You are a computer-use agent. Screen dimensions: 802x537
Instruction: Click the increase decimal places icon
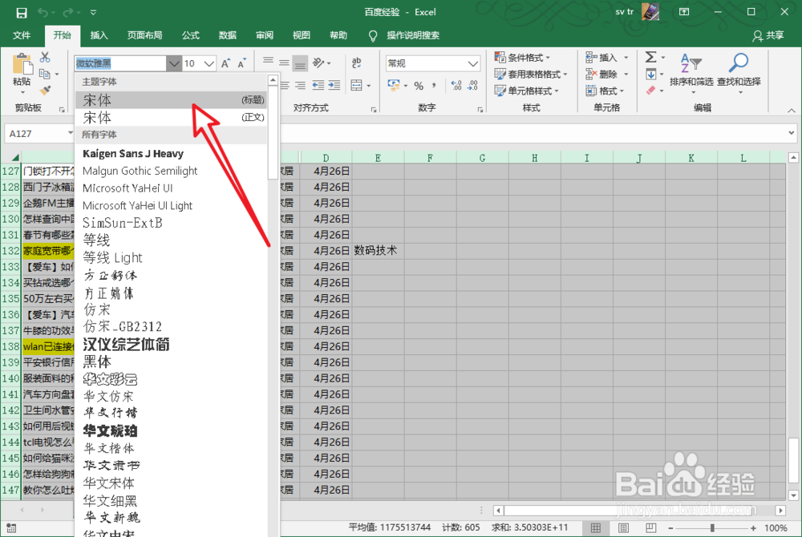coord(456,86)
